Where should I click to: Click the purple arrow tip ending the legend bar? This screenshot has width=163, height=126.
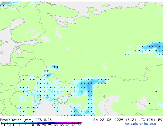(81, 123)
